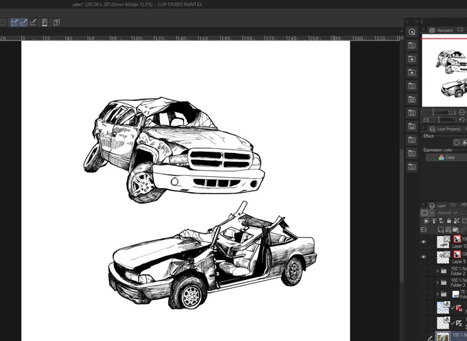
Task: Toggle the Snap to Special Ruler icon
Action: [x=23, y=23]
